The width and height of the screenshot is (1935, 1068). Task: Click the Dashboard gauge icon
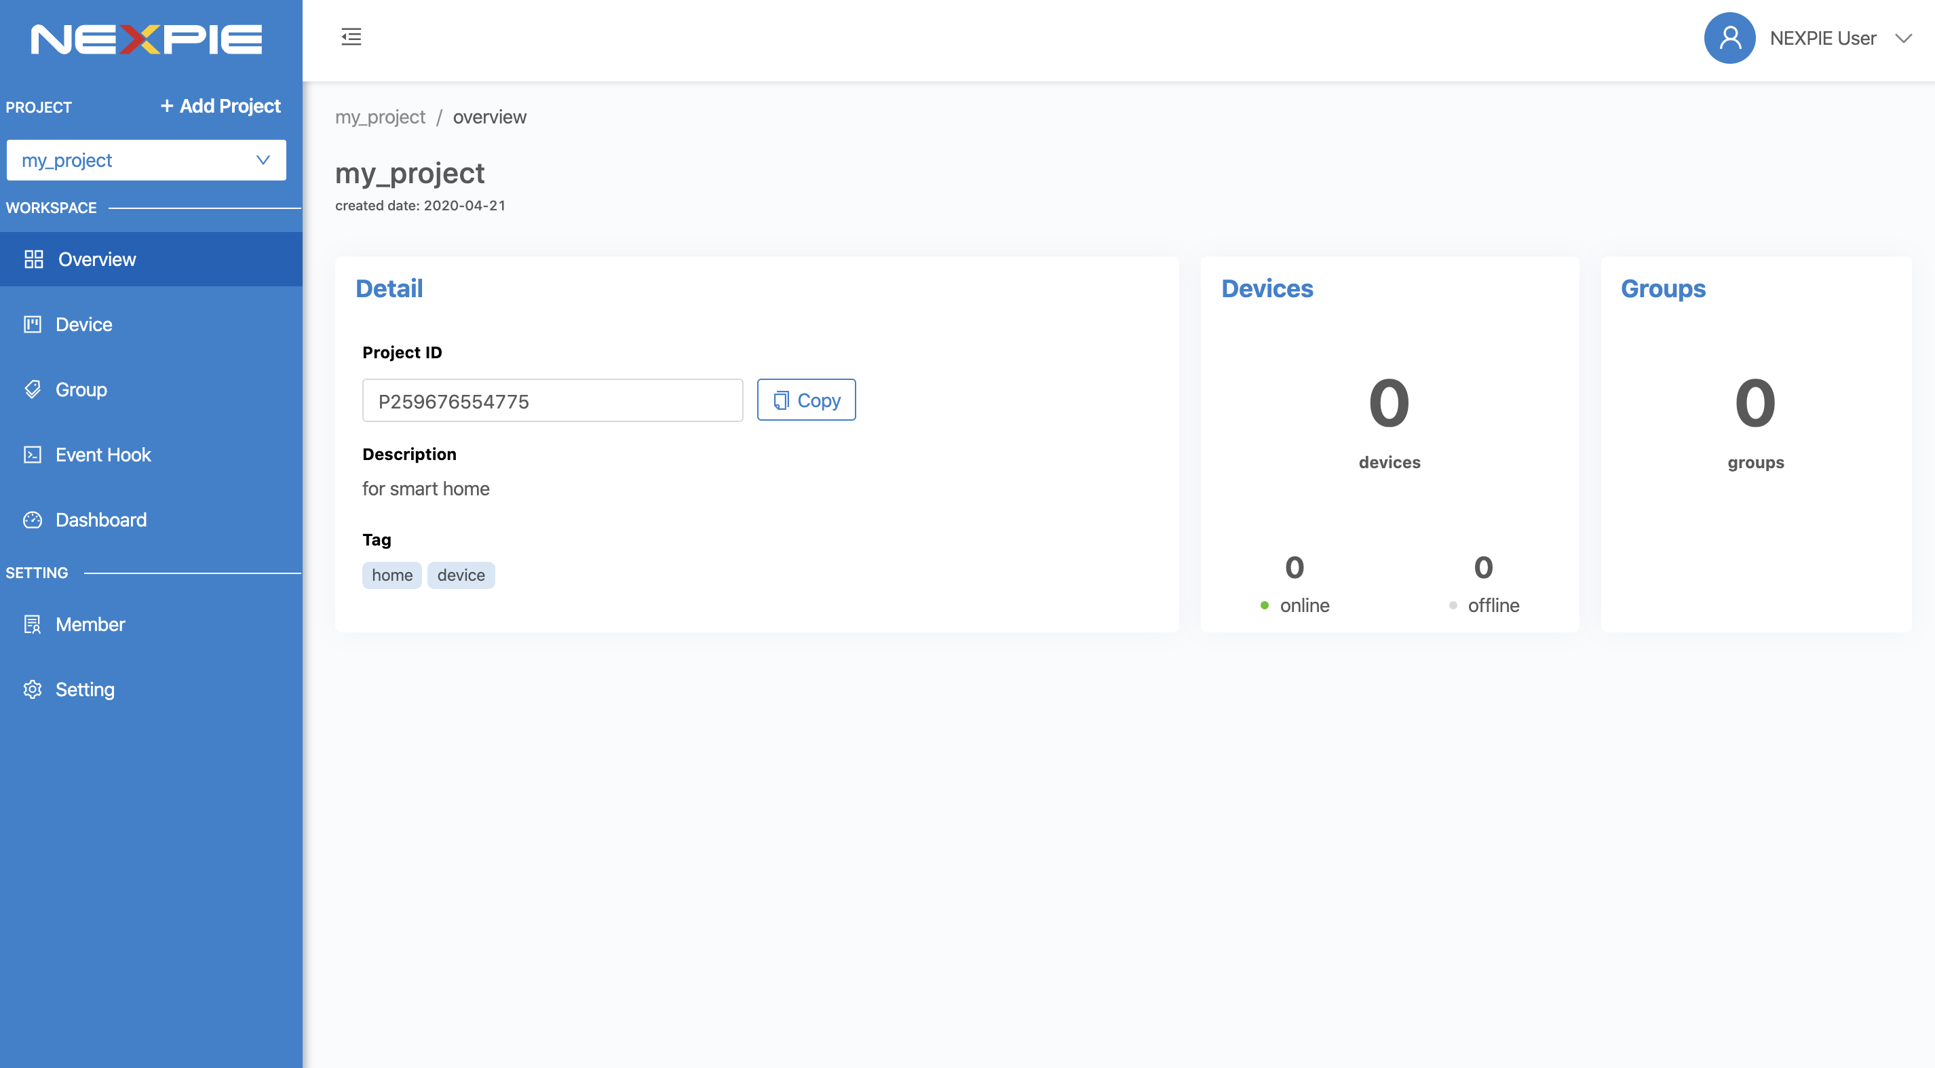(x=33, y=520)
